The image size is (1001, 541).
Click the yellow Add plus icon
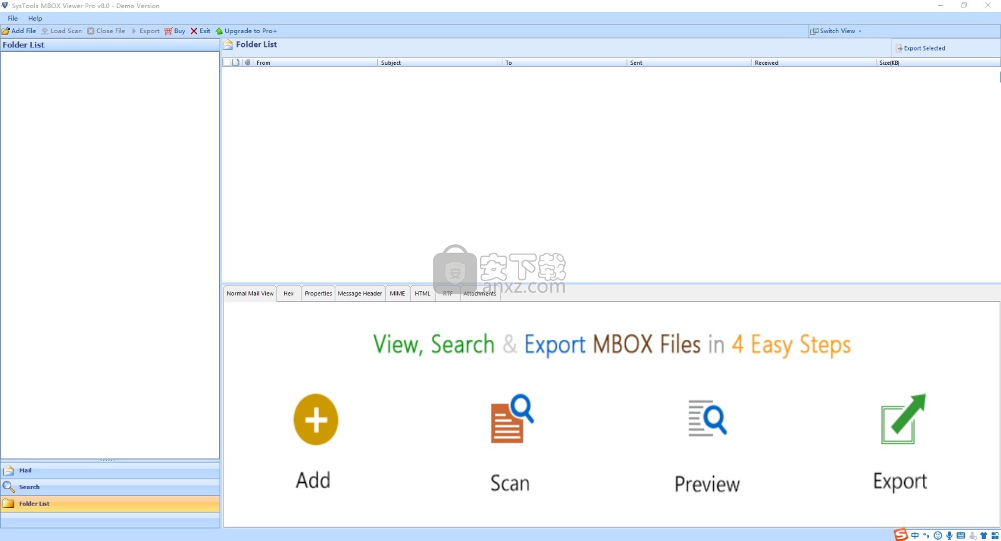(x=316, y=419)
